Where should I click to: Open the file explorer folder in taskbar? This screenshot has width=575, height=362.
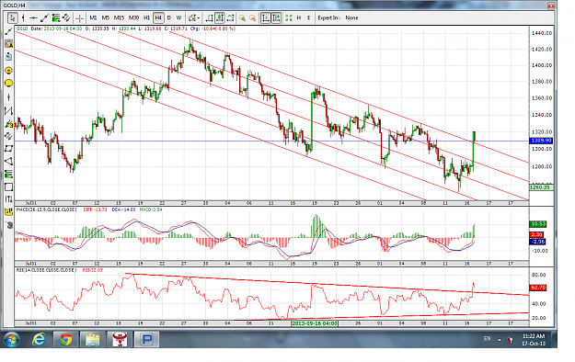coord(92,340)
